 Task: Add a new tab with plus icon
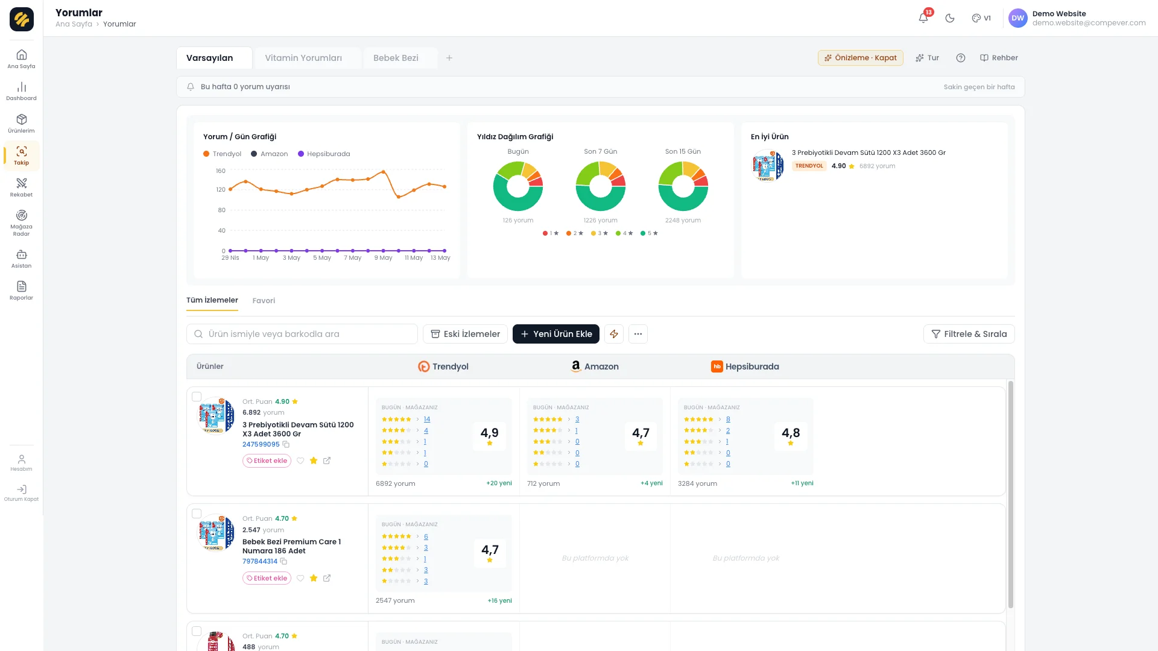[449, 58]
